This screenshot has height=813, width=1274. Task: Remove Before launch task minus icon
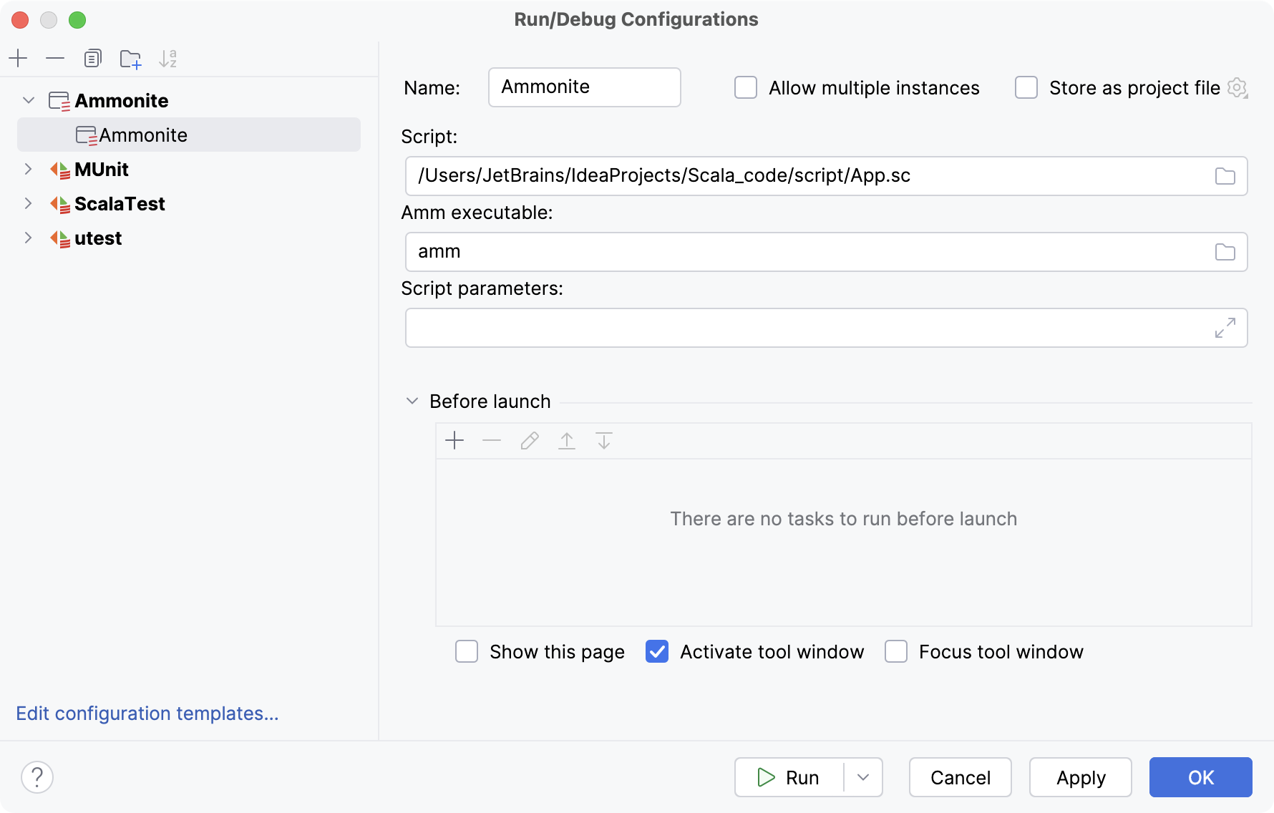pyautogui.click(x=492, y=440)
